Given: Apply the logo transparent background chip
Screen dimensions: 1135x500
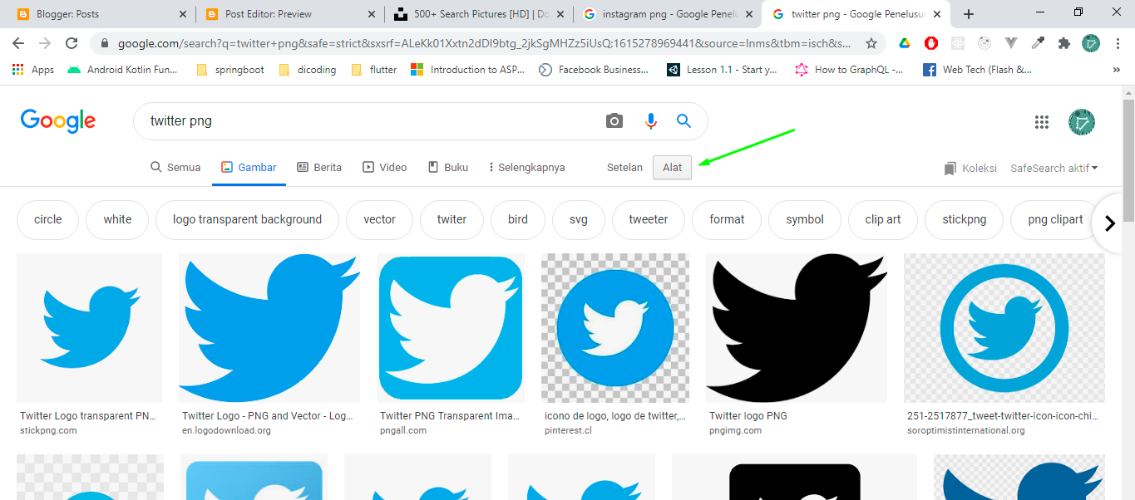Looking at the screenshot, I should point(247,219).
